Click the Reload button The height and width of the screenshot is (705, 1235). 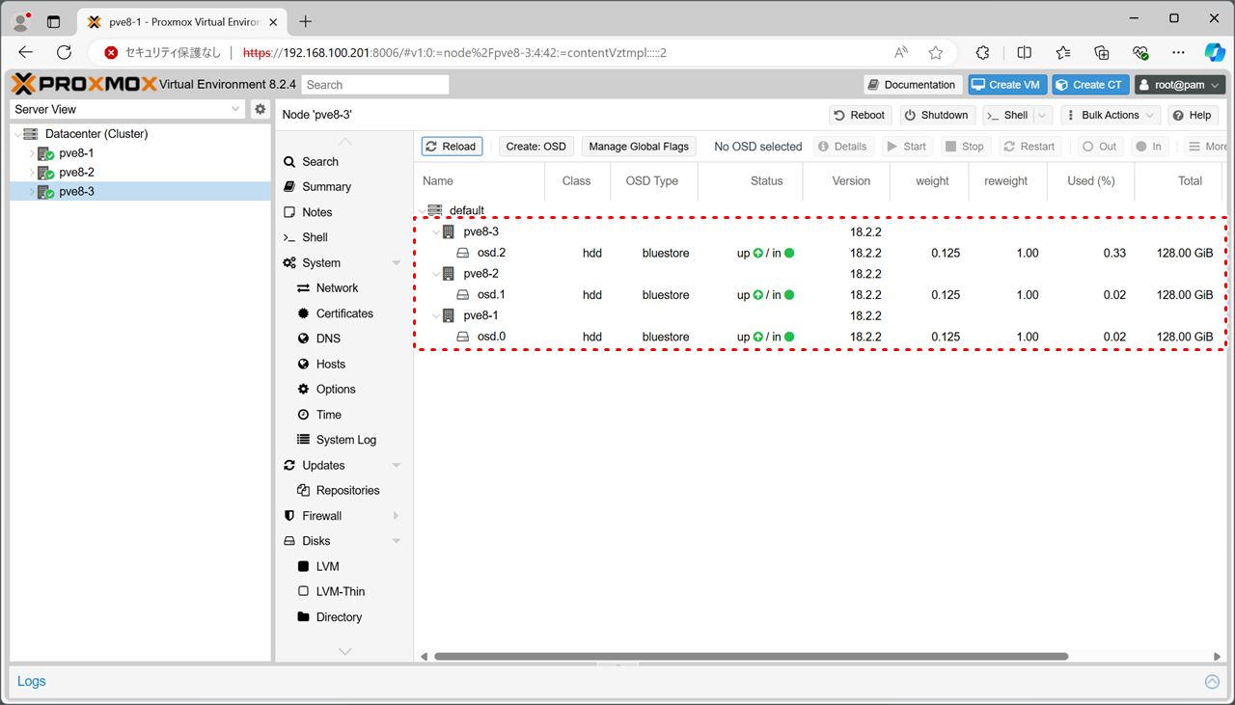point(452,147)
